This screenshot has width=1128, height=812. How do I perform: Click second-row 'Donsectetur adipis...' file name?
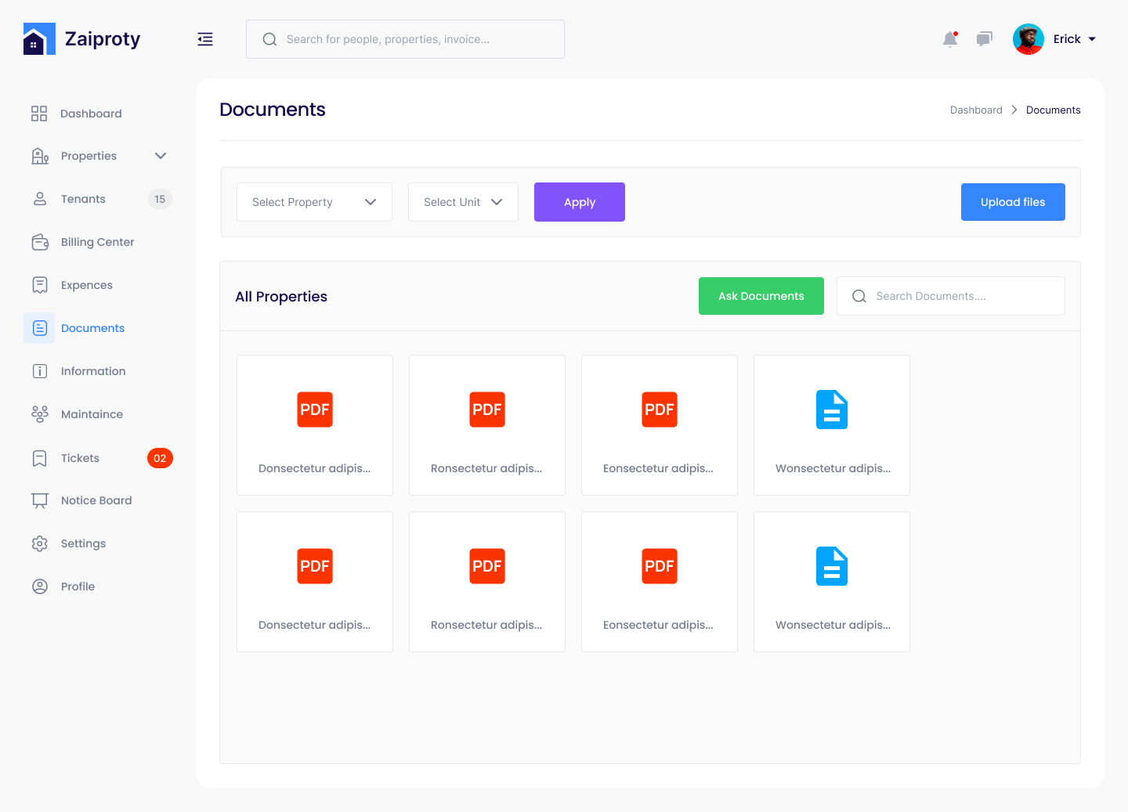[x=314, y=625]
